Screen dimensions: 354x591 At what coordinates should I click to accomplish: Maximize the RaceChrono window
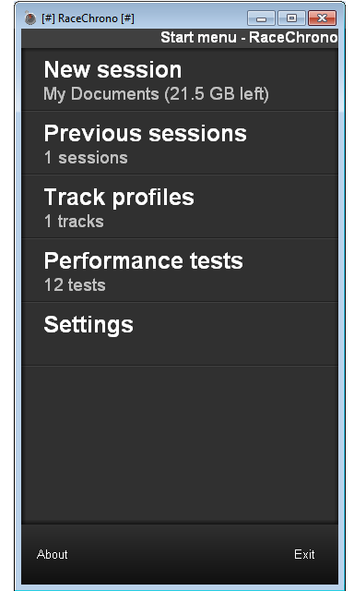point(291,18)
